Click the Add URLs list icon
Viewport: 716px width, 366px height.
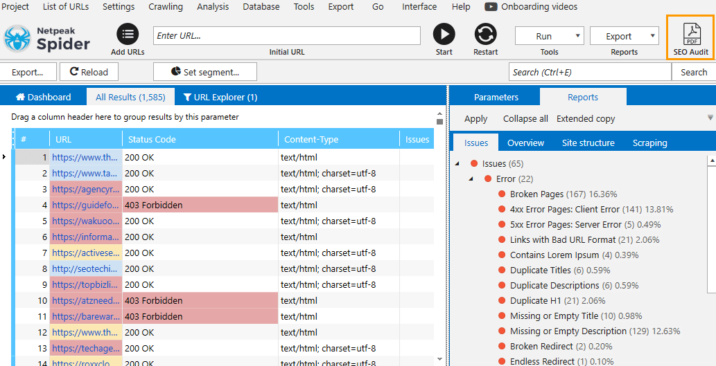tap(128, 34)
